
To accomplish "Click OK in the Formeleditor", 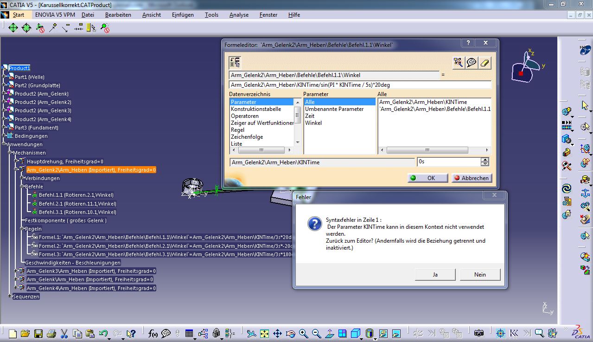I will pyautogui.click(x=428, y=178).
